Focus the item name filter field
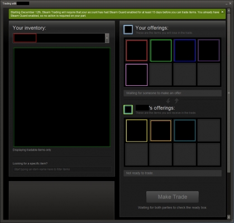Viewport: 234px width, 223px height. click(62, 169)
